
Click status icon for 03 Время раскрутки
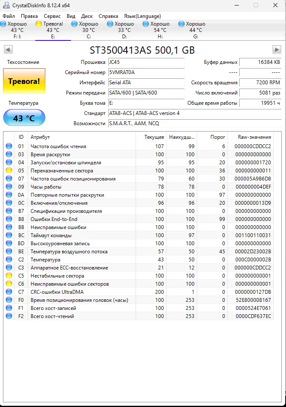(x=9, y=154)
